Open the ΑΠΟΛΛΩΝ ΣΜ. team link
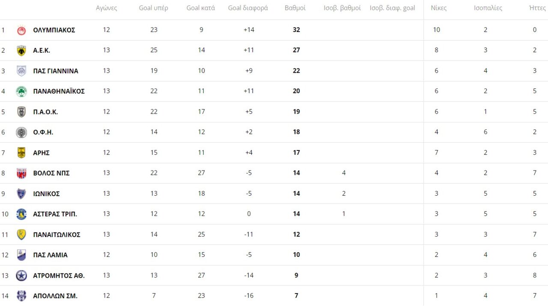 tap(55, 296)
